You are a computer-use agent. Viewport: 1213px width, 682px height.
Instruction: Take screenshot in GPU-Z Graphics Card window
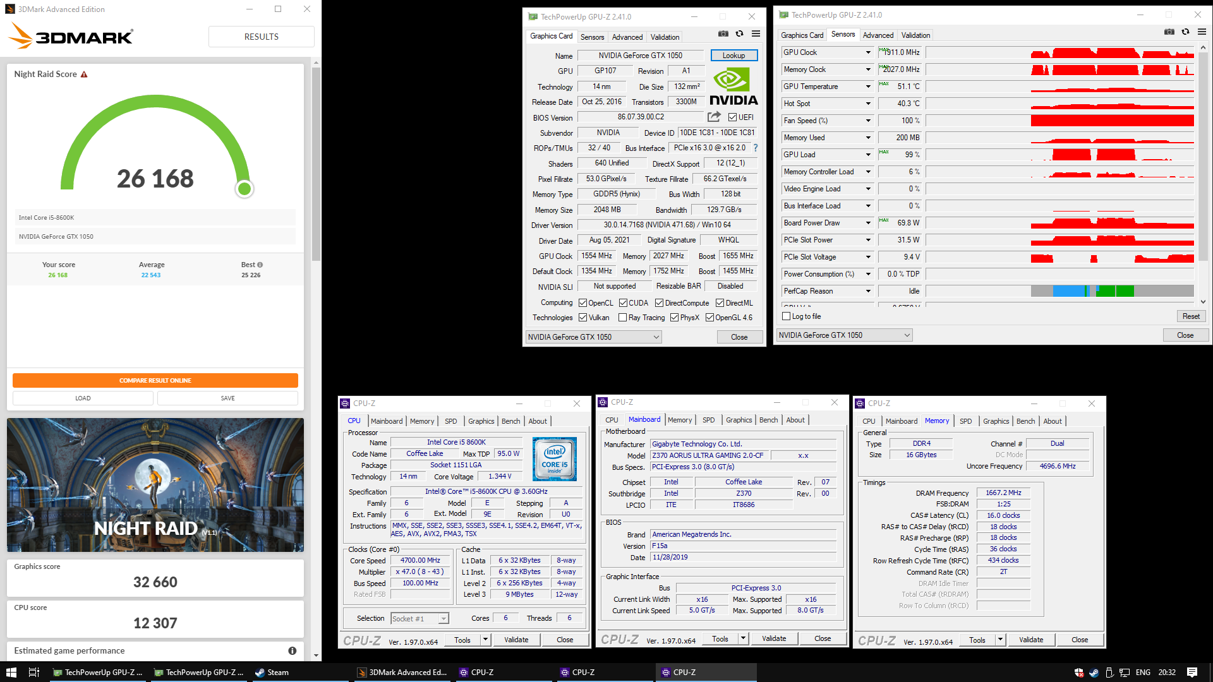[723, 34]
